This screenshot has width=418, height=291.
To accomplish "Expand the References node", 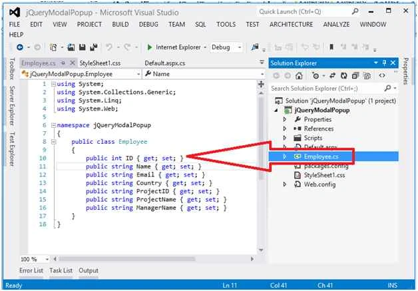I will click(x=284, y=129).
